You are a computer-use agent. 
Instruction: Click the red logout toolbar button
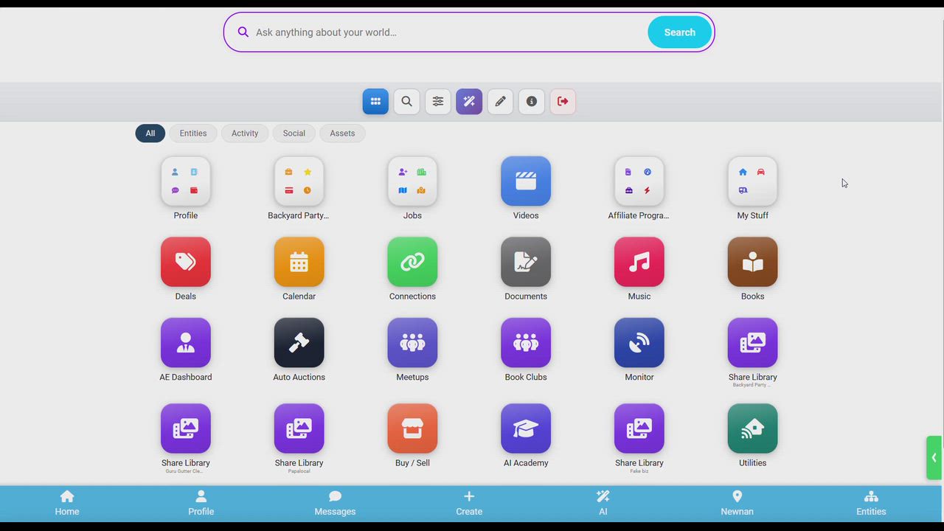point(563,102)
